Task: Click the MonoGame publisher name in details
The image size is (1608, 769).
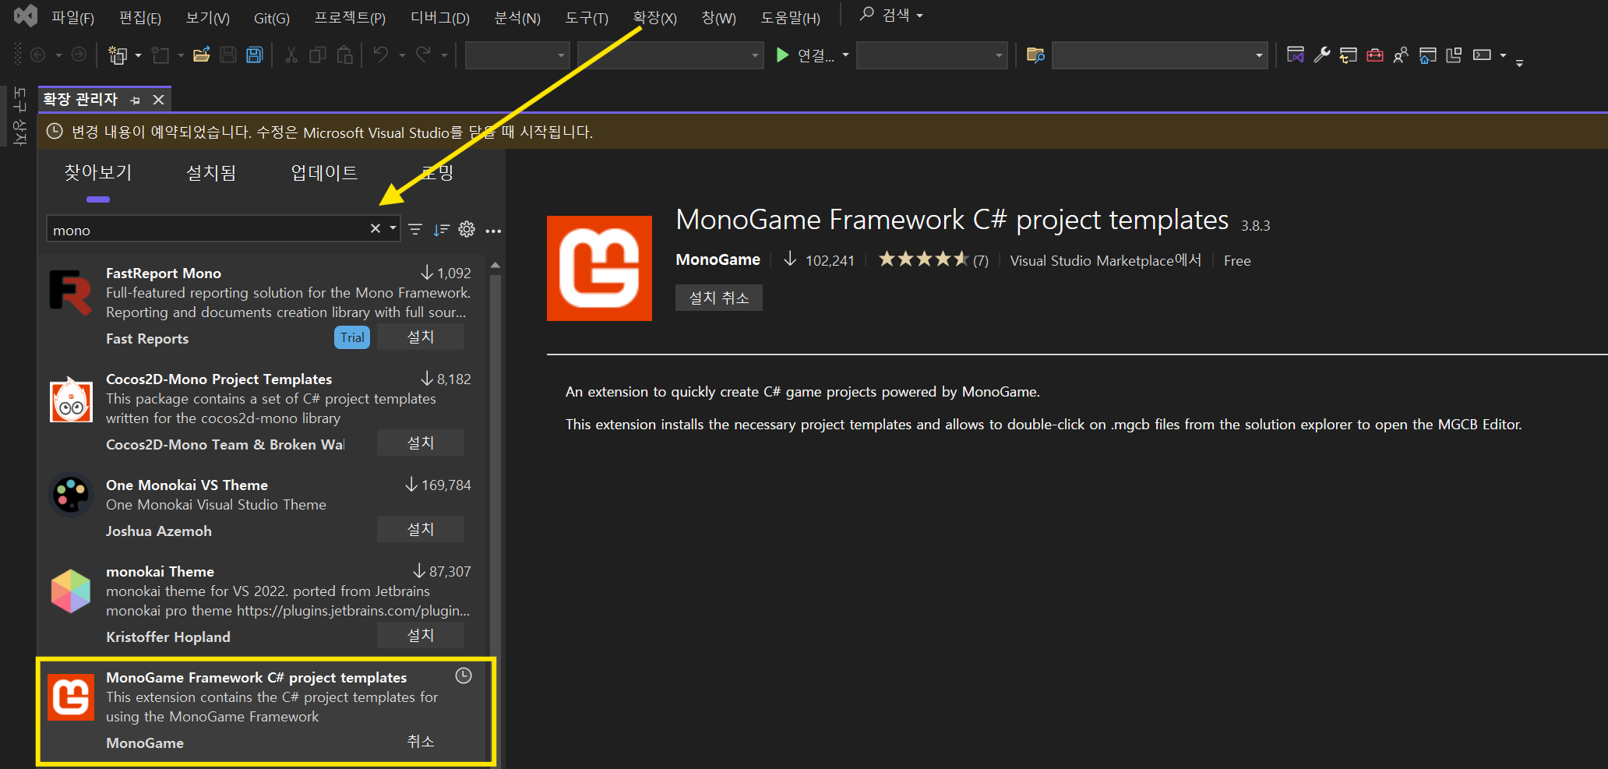Action: coord(718,259)
